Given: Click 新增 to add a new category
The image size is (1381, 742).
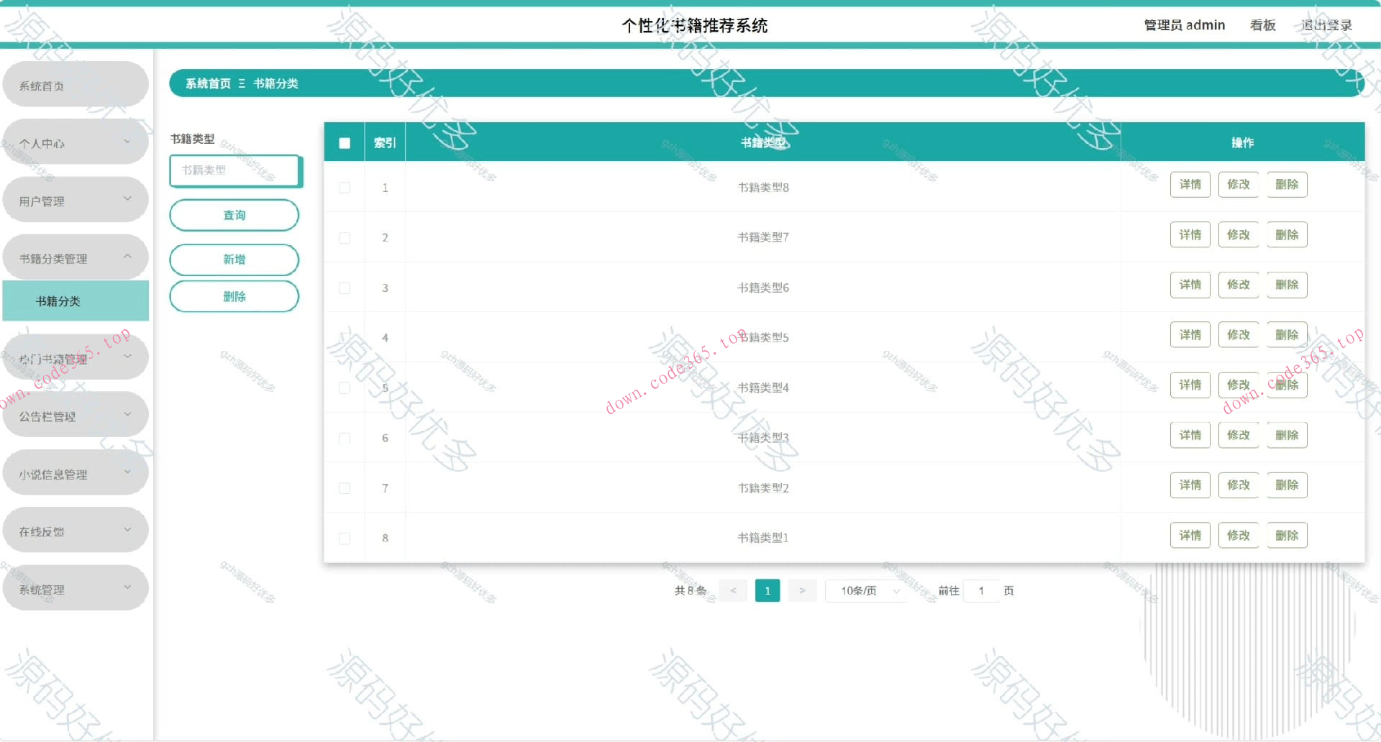Looking at the screenshot, I should [x=234, y=260].
